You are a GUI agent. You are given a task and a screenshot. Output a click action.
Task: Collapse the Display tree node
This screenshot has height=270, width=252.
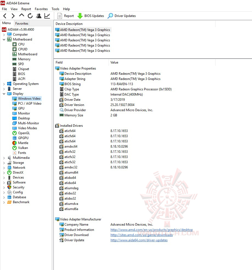[x=4, y=94]
